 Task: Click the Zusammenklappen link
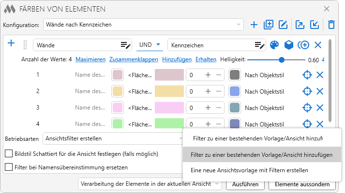(134, 59)
